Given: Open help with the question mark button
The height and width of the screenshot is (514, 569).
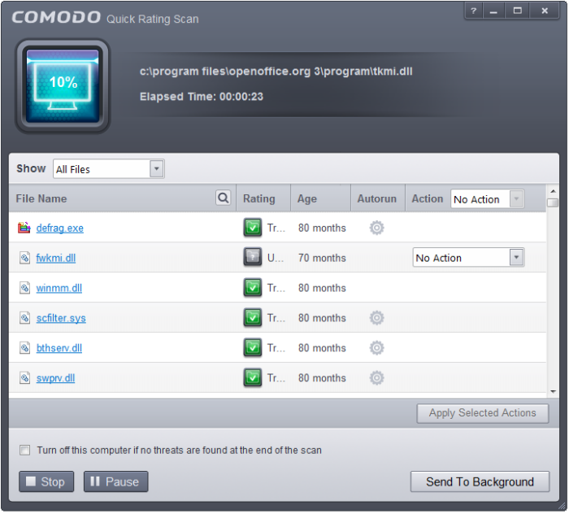Looking at the screenshot, I should pyautogui.click(x=473, y=11).
